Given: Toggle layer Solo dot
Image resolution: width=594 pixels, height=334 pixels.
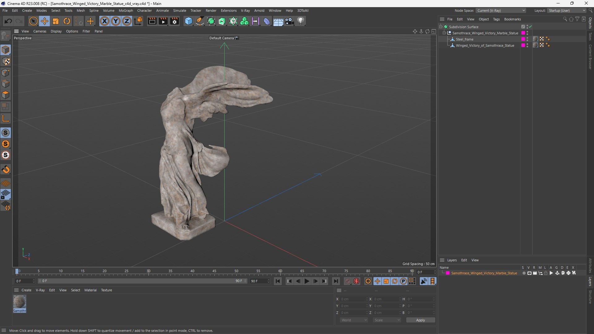Looking at the screenshot, I should [524, 273].
